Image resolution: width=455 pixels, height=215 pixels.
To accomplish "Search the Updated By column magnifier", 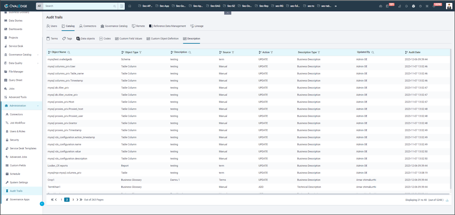I will (x=373, y=52).
